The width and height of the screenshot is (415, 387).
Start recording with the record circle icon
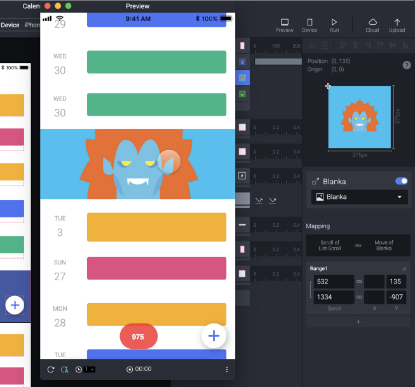click(x=130, y=370)
